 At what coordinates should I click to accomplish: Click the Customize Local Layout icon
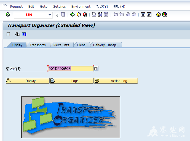point(165,15)
